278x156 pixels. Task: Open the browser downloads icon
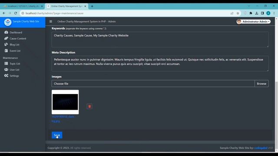click(x=257, y=13)
